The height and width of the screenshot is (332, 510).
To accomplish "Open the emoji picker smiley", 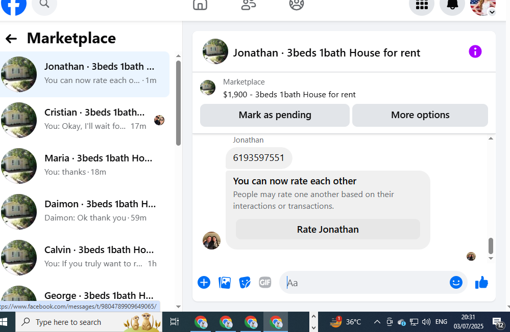I will (456, 282).
